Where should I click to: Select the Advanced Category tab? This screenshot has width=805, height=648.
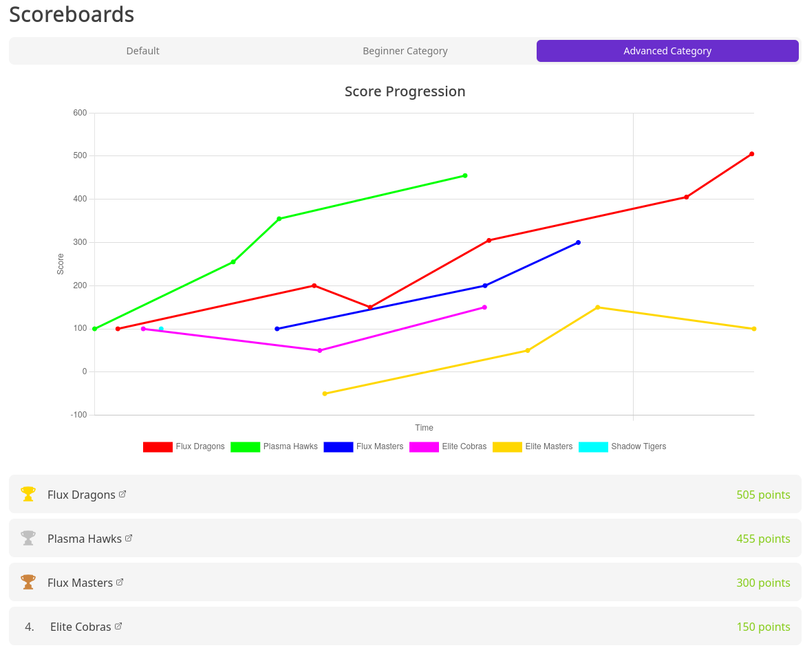[x=667, y=51]
